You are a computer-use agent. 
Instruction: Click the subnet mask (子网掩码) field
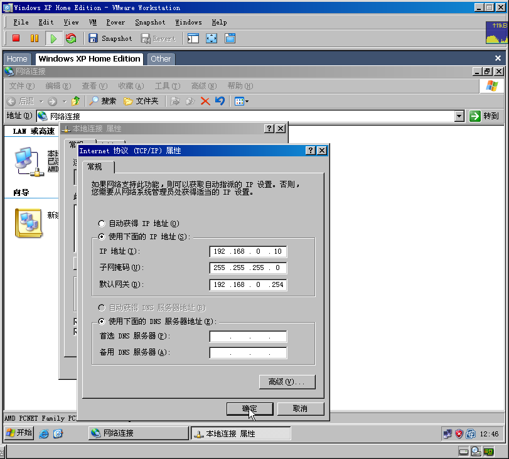[248, 267]
